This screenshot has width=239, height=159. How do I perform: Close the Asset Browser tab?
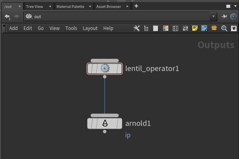[127, 6]
